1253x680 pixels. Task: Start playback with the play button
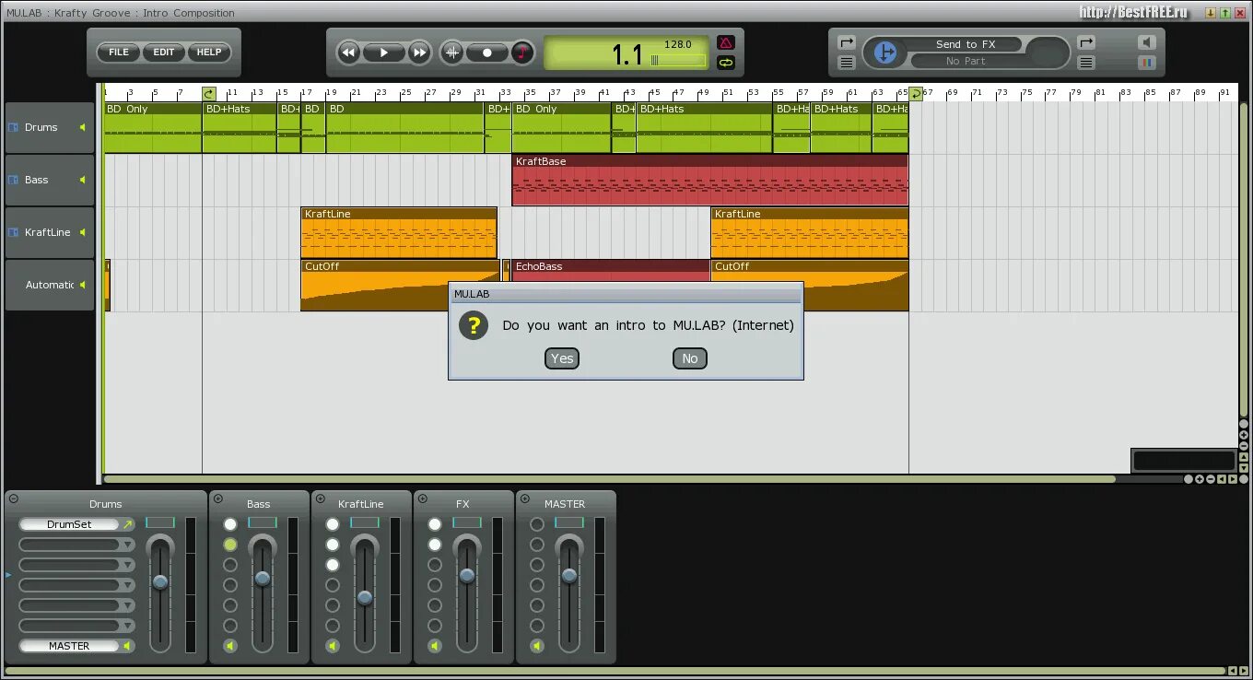point(384,53)
